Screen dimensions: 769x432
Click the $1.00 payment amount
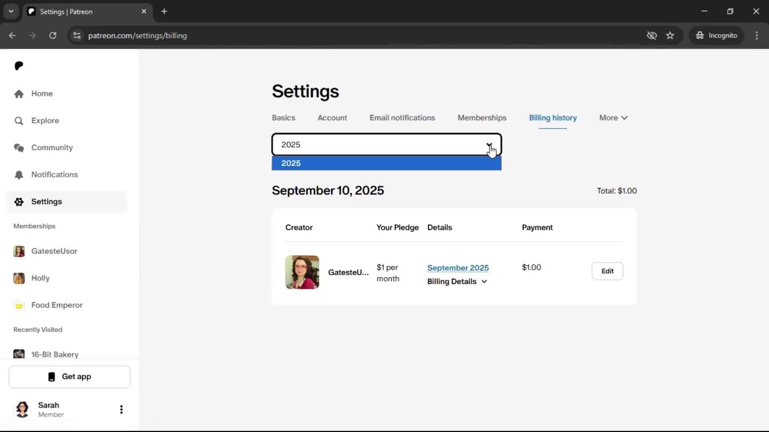click(x=531, y=267)
